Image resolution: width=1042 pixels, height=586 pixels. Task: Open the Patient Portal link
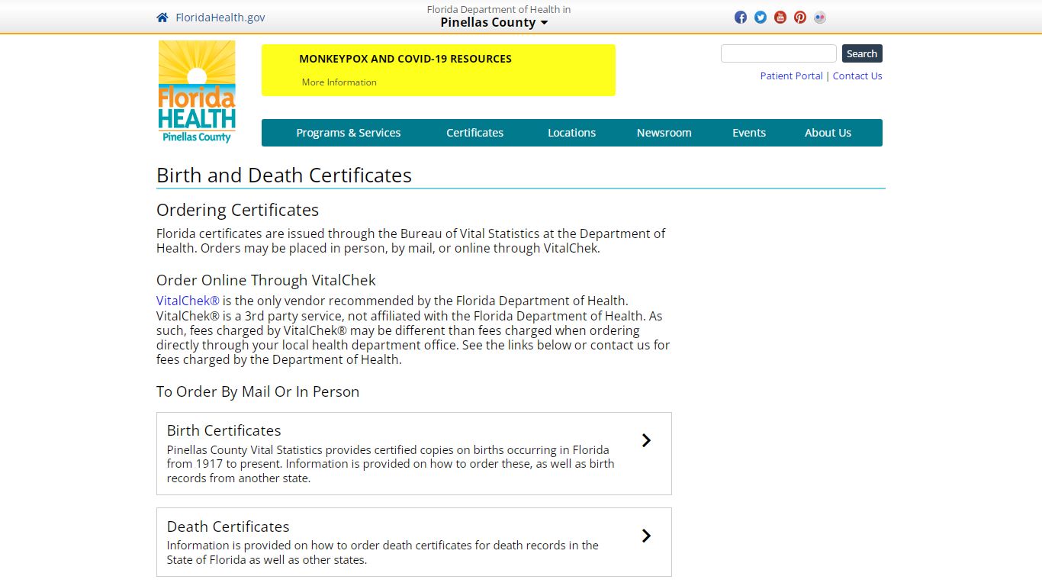[x=792, y=76]
